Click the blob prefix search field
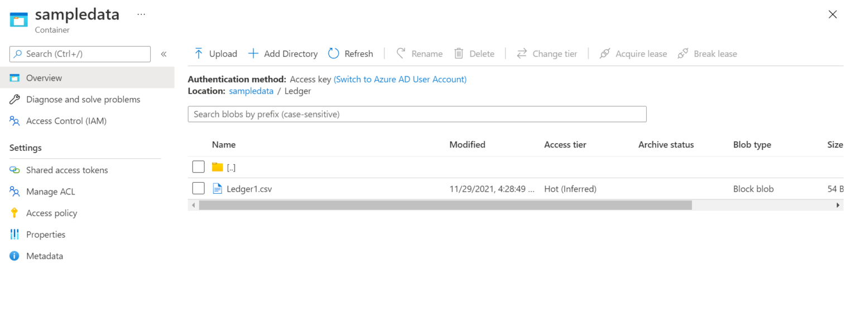Viewport: 857px width, 328px height. 417,114
